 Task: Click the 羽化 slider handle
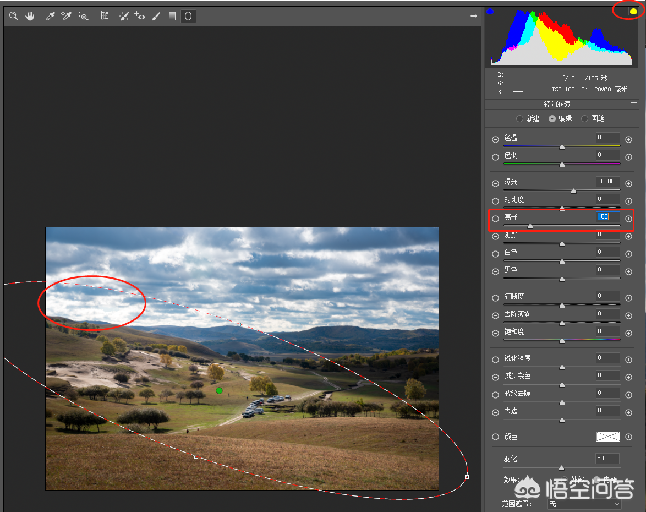coord(562,468)
